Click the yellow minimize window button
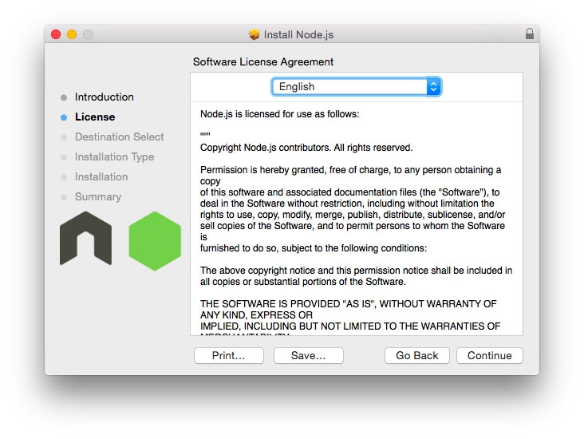Screen dimensions: 584x439 click(x=72, y=34)
